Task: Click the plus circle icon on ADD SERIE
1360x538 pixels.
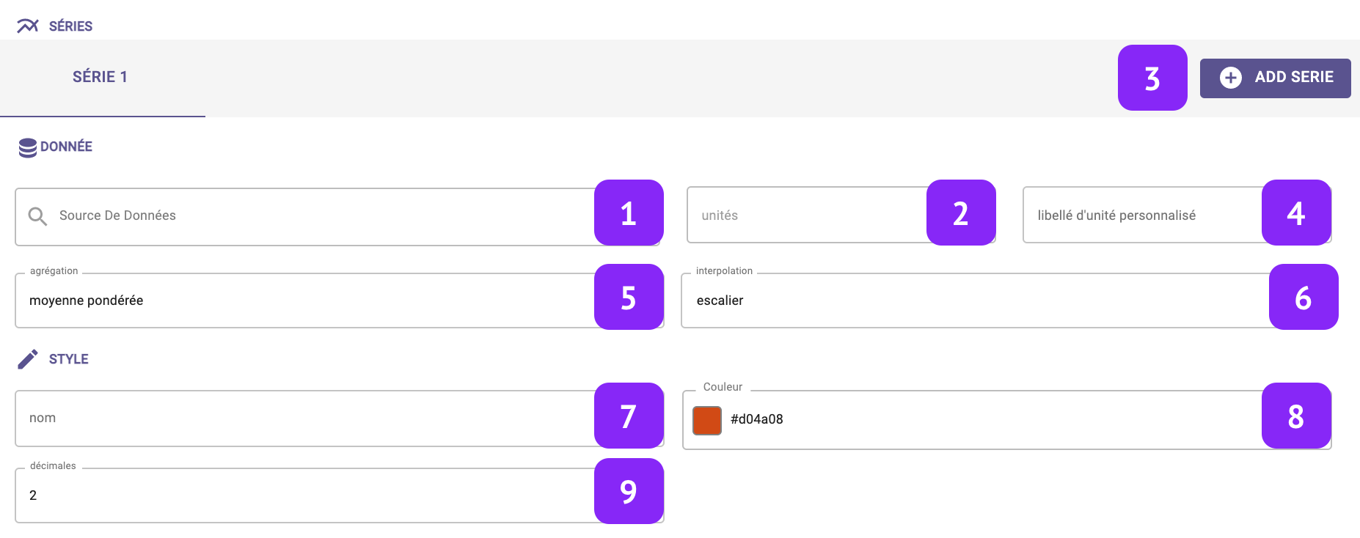Action: pyautogui.click(x=1230, y=78)
